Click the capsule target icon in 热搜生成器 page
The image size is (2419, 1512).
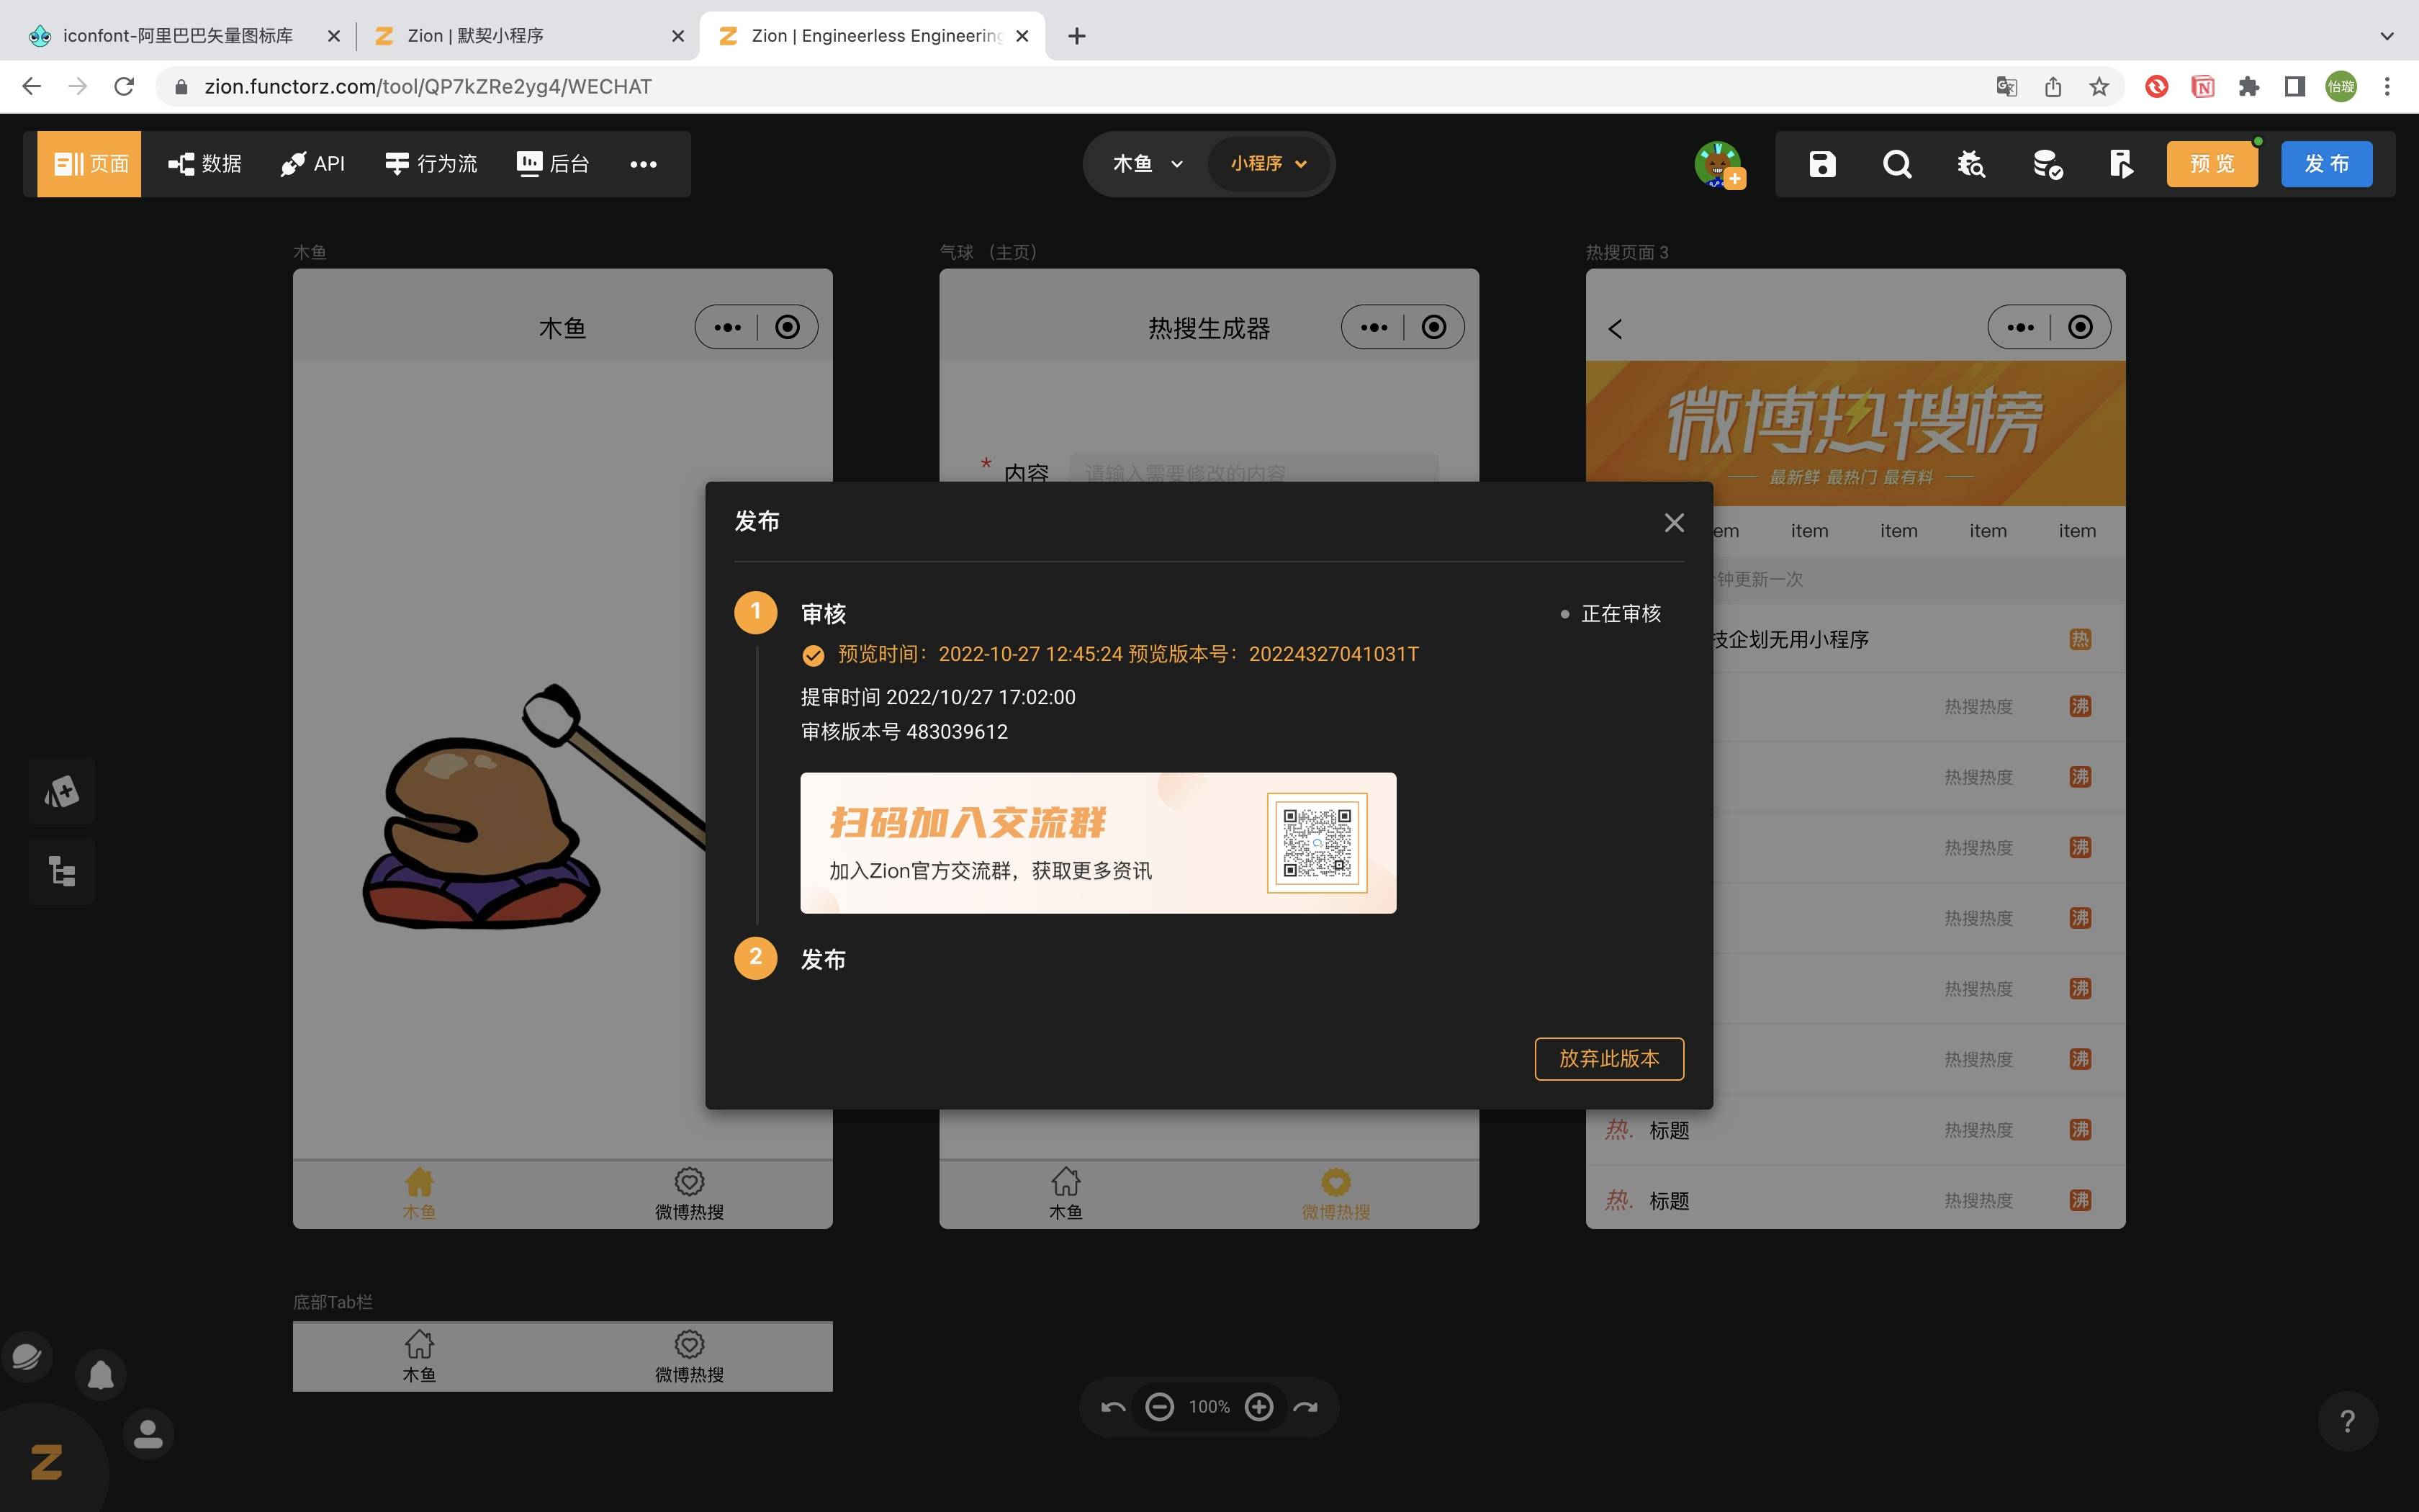click(1434, 327)
